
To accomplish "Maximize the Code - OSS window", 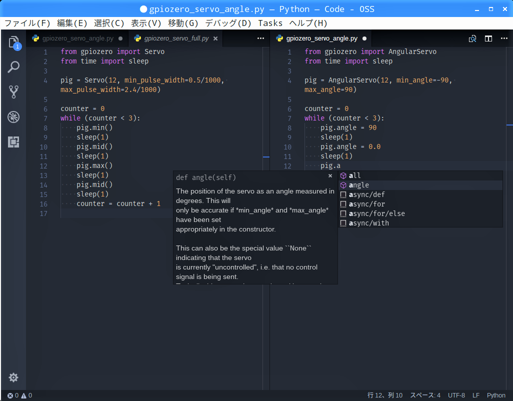I will (x=491, y=9).
